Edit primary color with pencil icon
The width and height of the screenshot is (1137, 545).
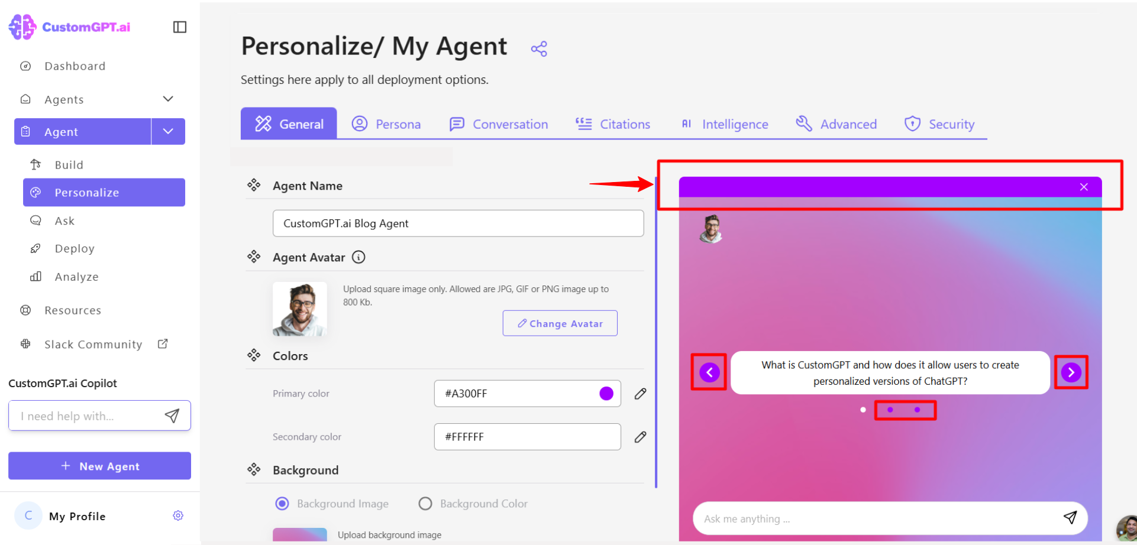click(640, 394)
